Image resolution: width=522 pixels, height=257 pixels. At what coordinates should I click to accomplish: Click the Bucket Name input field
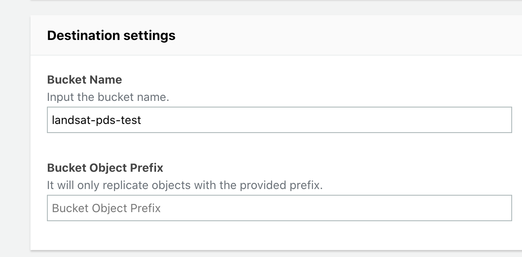pos(279,120)
